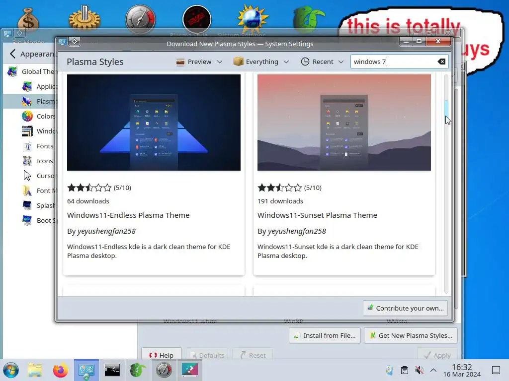Go back using the Appearance back arrow
This screenshot has width=509, height=381.
pos(12,54)
